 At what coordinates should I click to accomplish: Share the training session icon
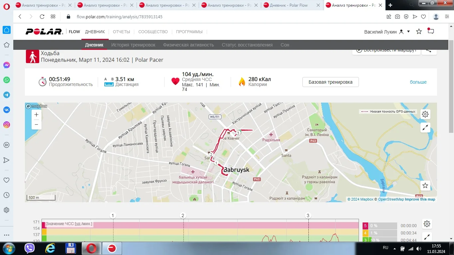point(429,50)
